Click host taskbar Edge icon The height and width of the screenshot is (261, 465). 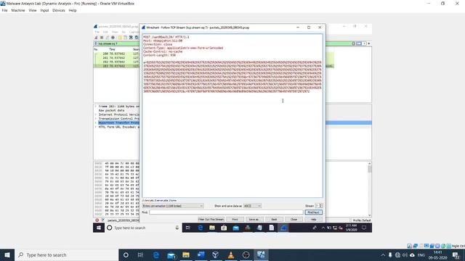[156, 254]
